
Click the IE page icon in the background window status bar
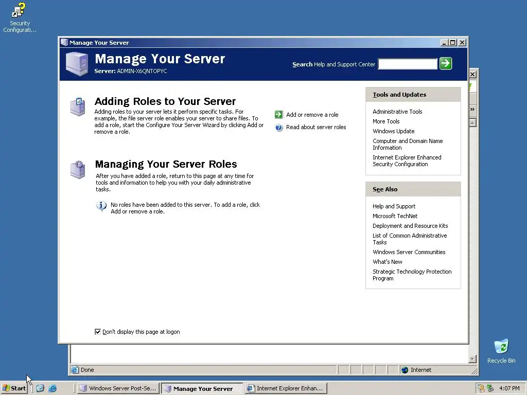pyautogui.click(x=75, y=370)
